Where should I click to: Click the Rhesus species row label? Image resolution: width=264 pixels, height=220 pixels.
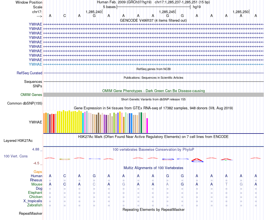(x=36, y=180)
